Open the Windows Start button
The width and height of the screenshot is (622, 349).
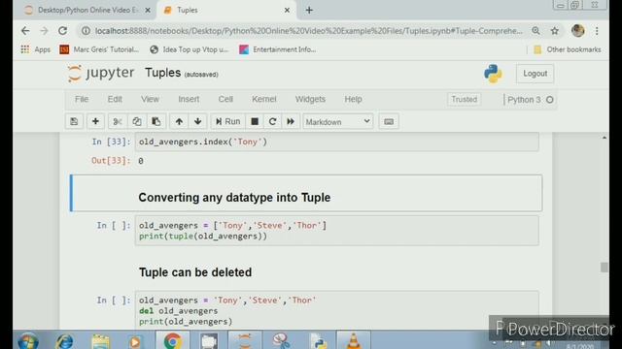28,341
